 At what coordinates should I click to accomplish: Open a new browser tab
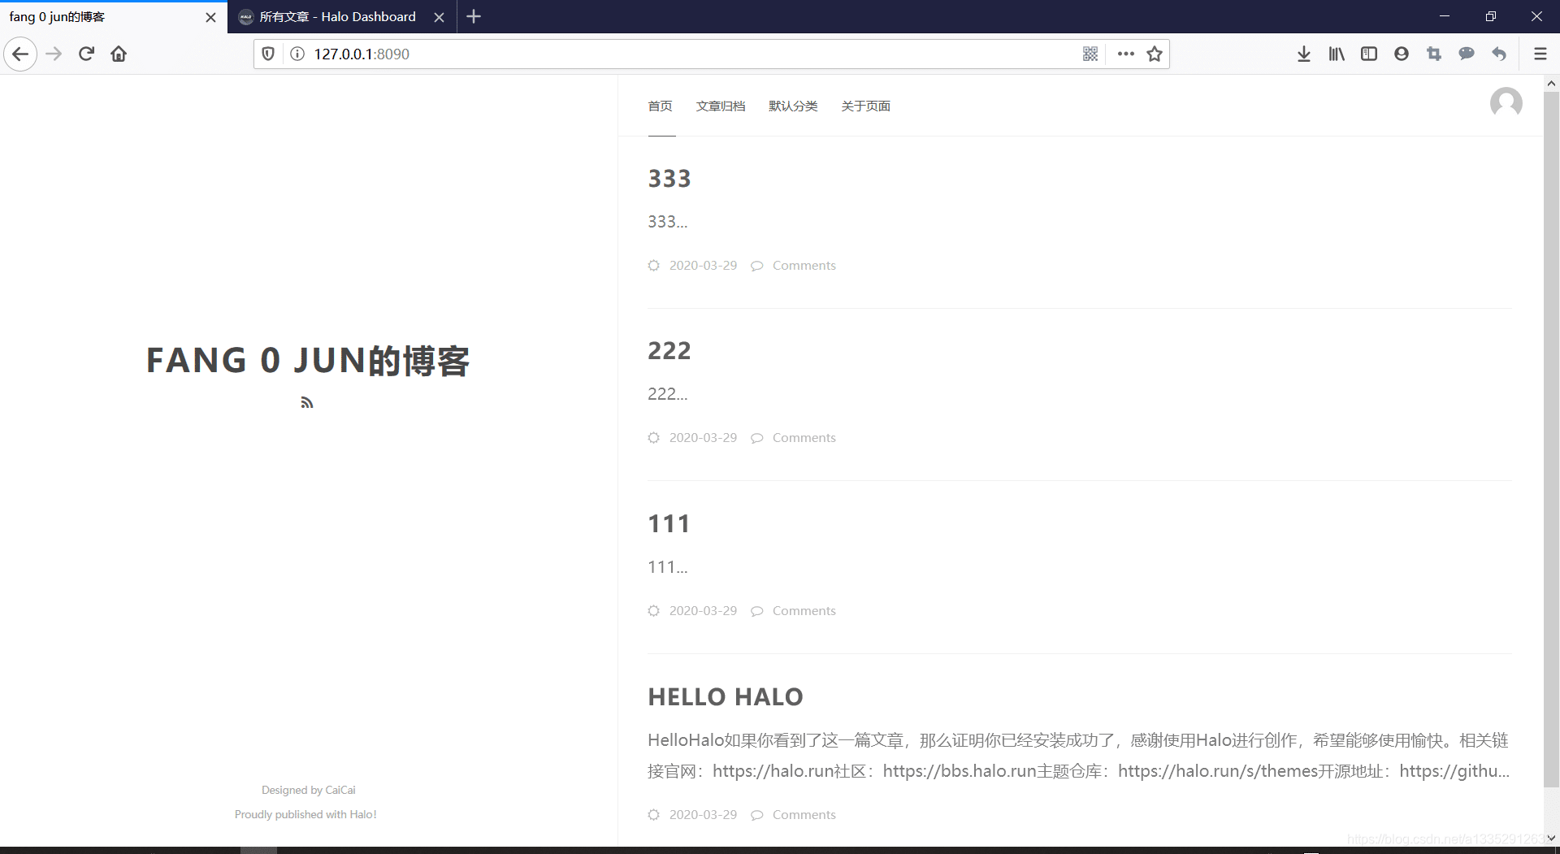click(x=474, y=16)
